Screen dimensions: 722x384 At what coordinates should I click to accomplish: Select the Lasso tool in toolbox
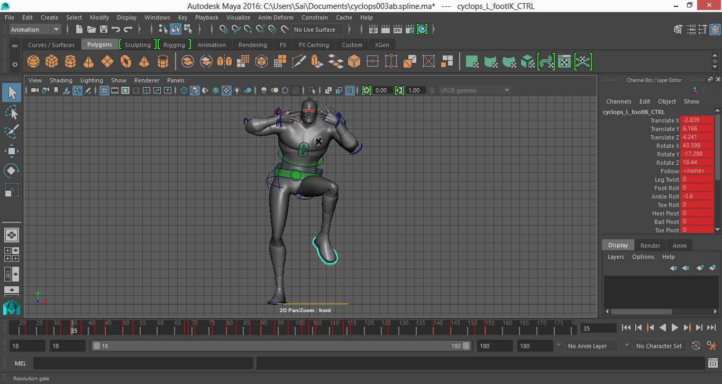12,112
